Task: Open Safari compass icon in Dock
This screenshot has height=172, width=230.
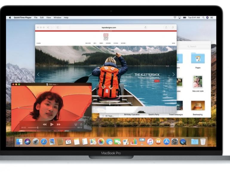Action: coord(44,142)
